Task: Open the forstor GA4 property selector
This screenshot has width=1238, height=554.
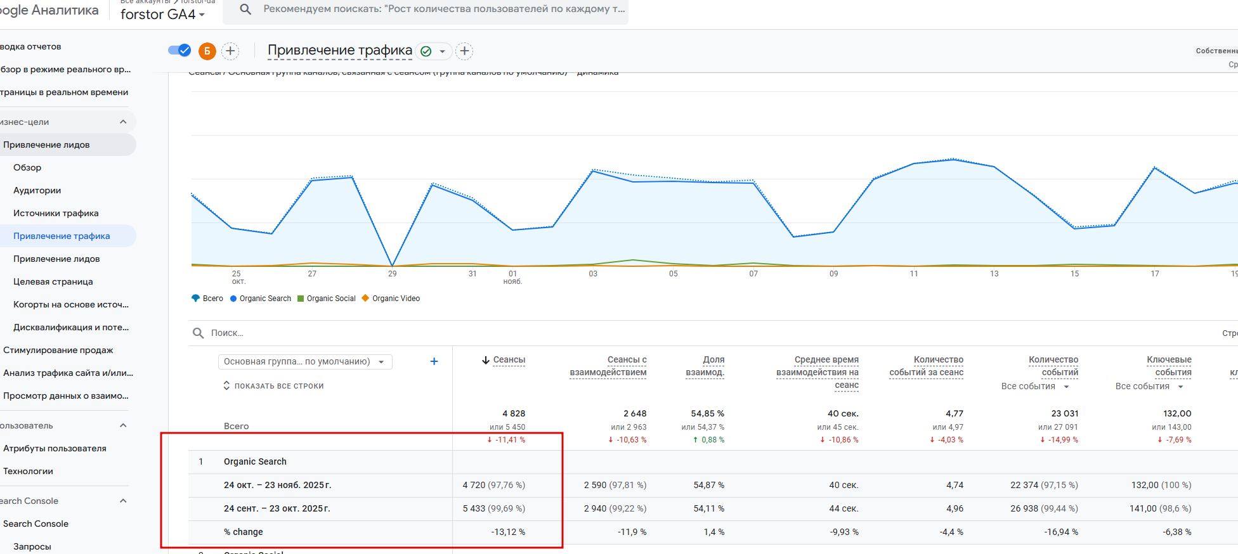Action: [162, 14]
